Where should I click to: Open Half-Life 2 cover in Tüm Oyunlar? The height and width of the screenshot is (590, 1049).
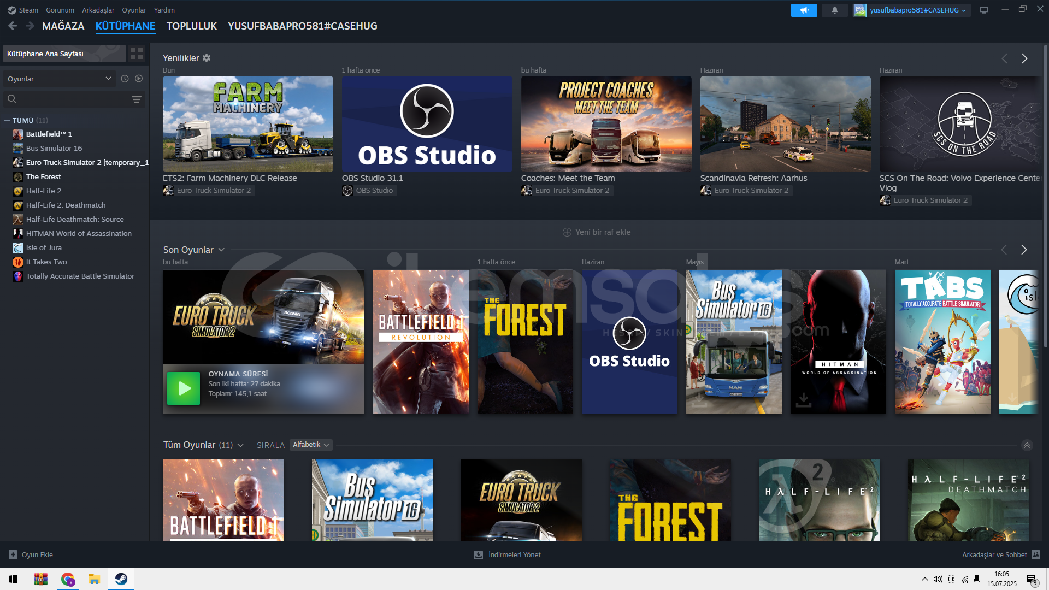(x=820, y=500)
